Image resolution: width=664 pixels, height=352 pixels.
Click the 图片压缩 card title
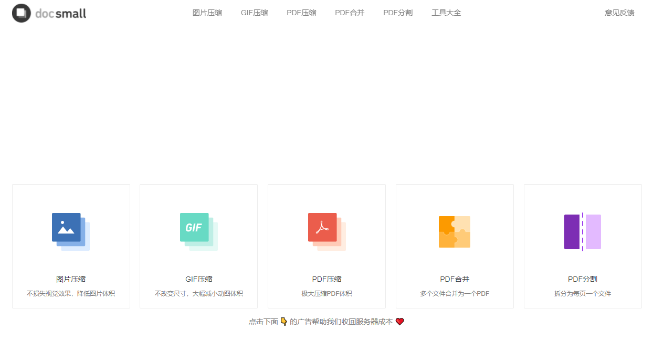tap(71, 279)
